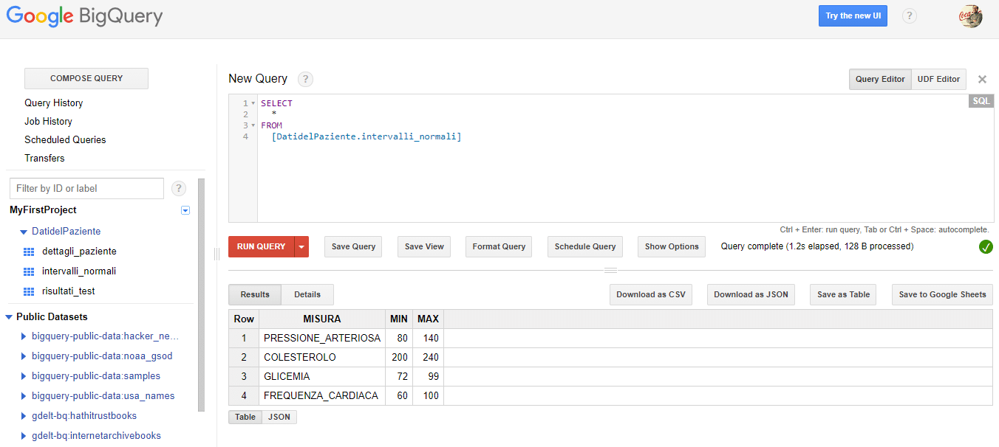Select the Results tab
Image resolution: width=999 pixels, height=447 pixels.
[x=255, y=294]
